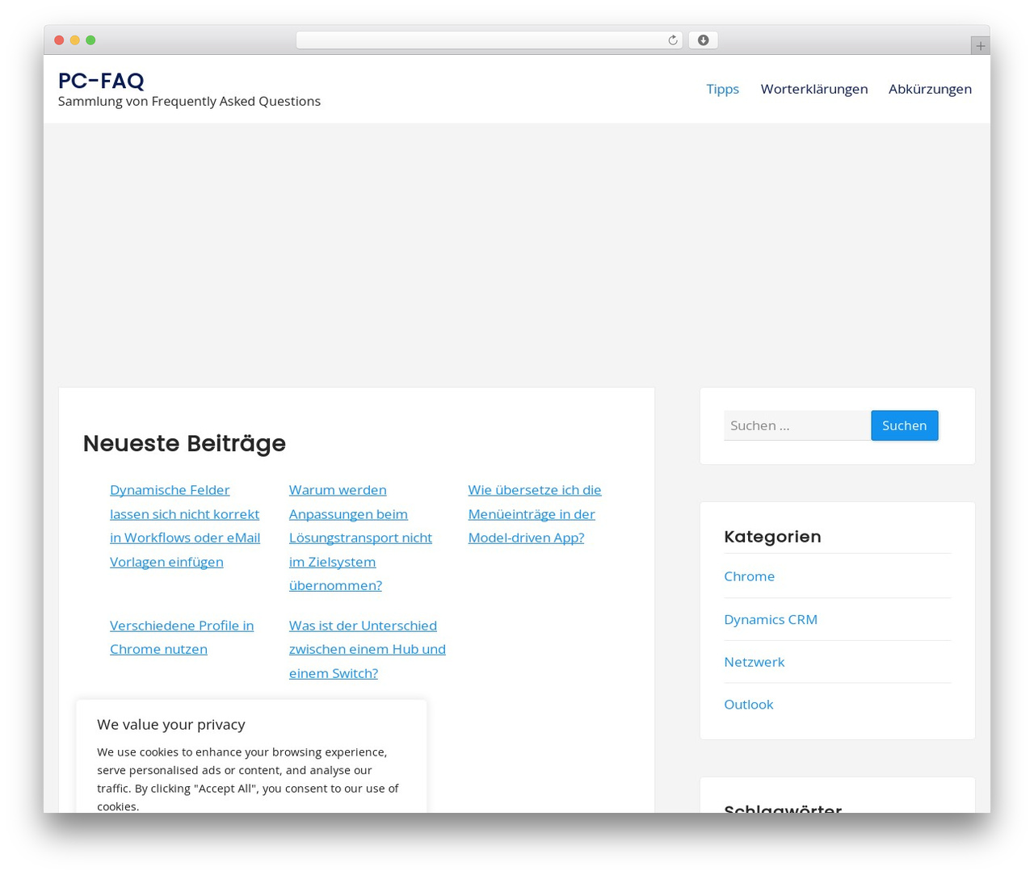Open the Netzwerk category
1034x875 pixels.
click(x=754, y=662)
